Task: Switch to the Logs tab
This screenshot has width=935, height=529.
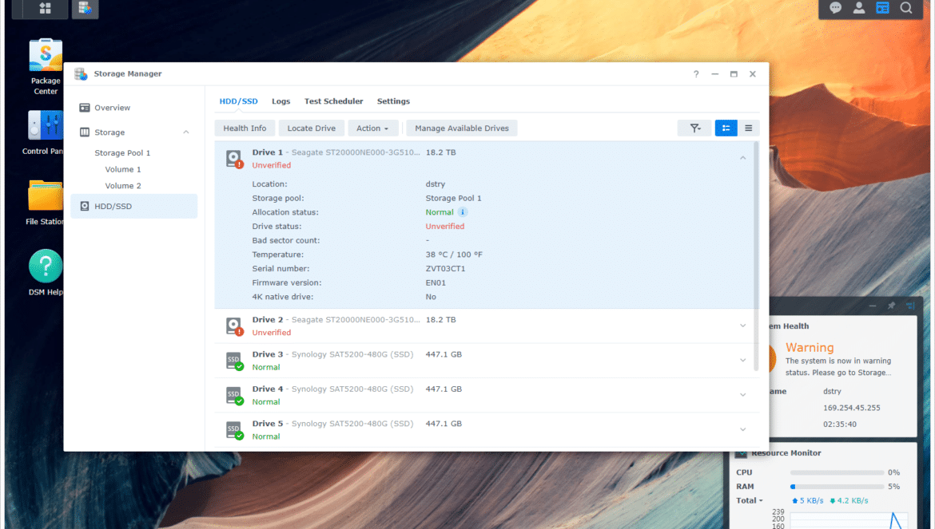Action: (280, 101)
